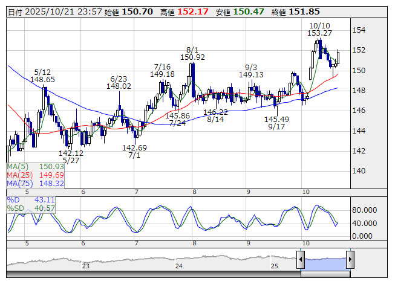Click the date 2025/10/21 23:57 in header
The height and width of the screenshot is (284, 395).
tap(64, 12)
